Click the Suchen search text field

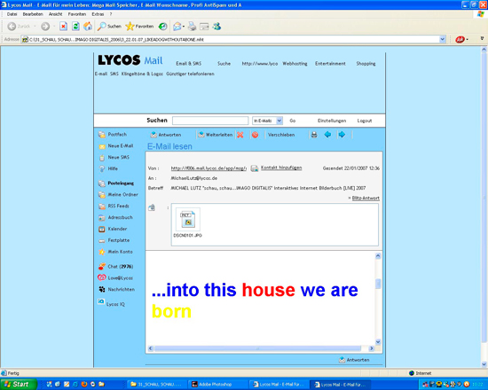(x=210, y=121)
